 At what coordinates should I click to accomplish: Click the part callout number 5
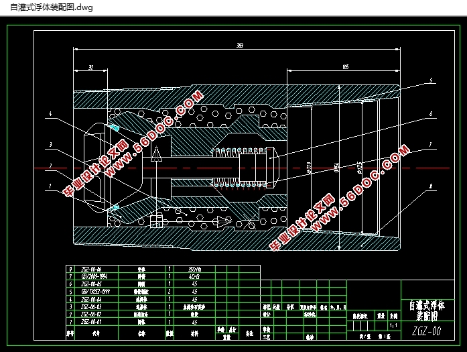[x=431, y=80]
